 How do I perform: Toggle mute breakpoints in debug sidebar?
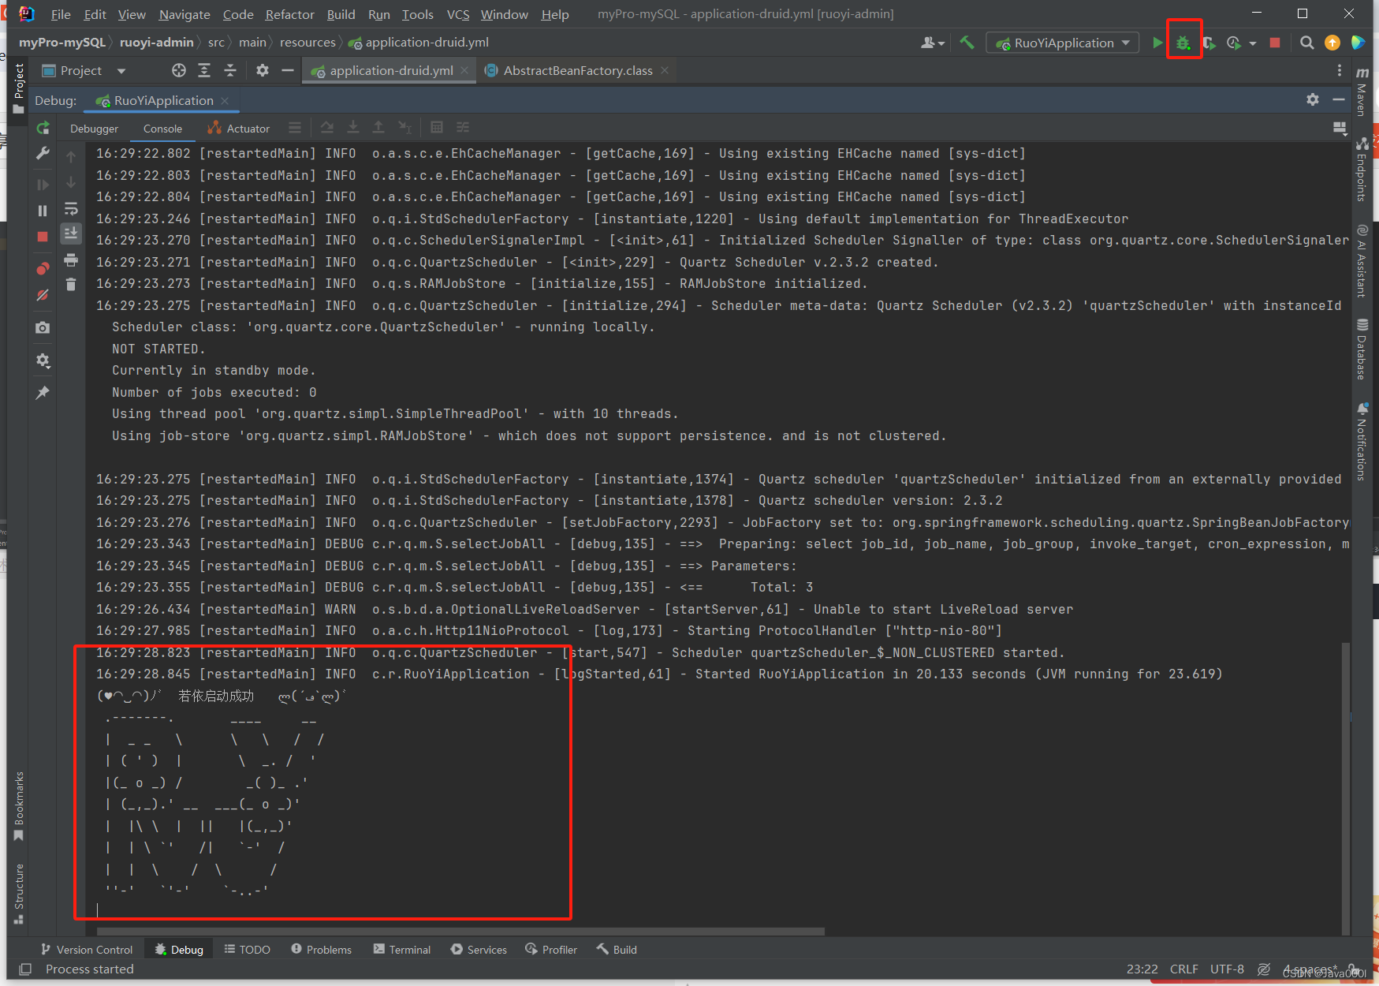tap(43, 295)
